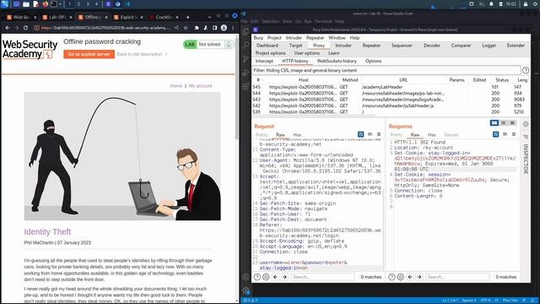Switch to the Decoder tool tab
The width and height of the screenshot is (540, 304).
(x=431, y=46)
